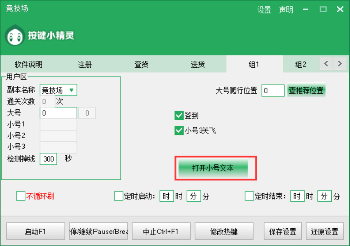Switch to the 软件说明 tab

[28, 65]
